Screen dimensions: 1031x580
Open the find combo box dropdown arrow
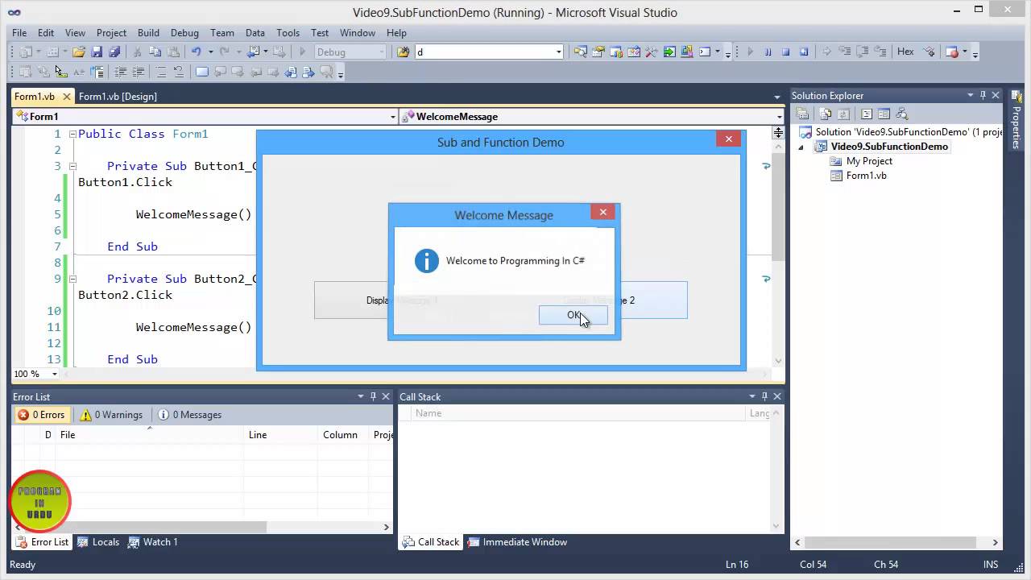[558, 52]
